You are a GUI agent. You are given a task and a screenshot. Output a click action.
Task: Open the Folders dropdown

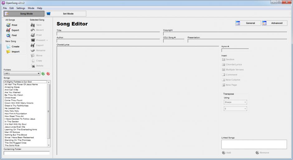(x=22, y=74)
